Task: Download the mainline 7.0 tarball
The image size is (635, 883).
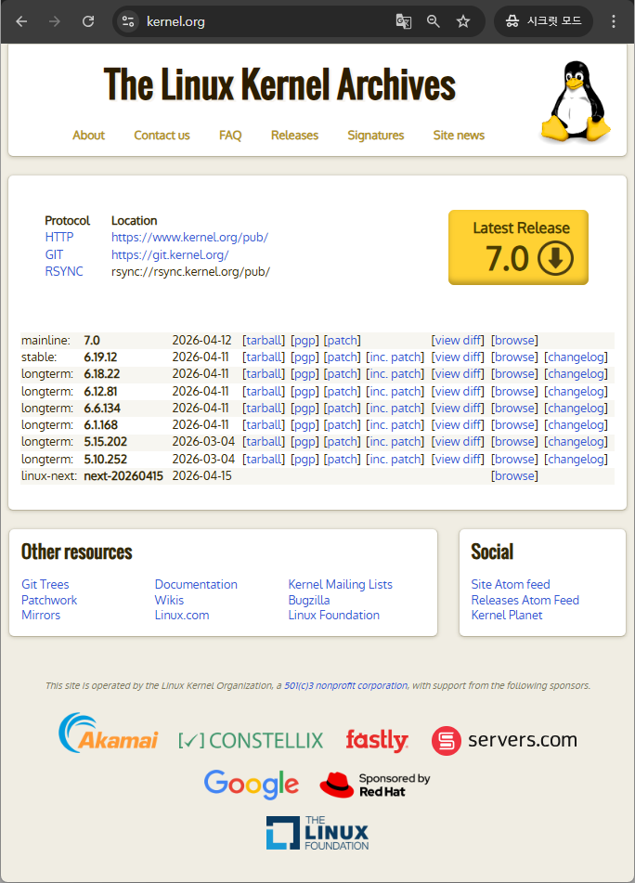Action: coord(264,340)
